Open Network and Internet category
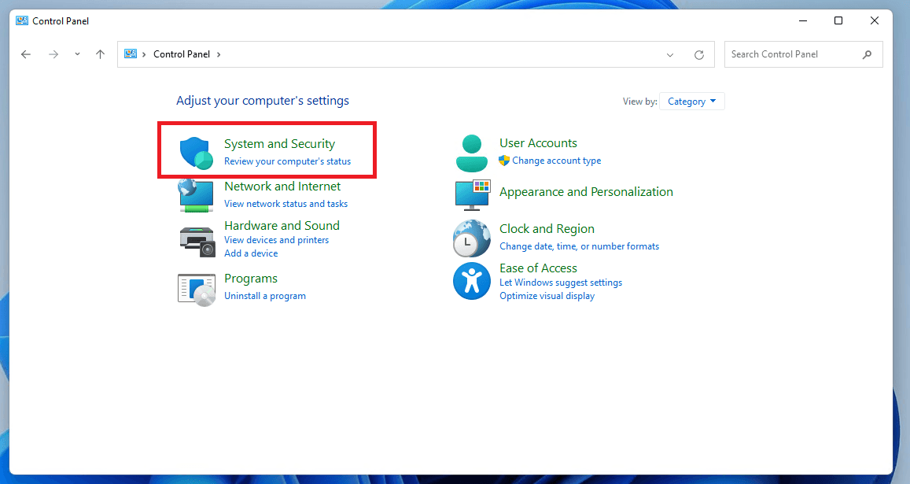The height and width of the screenshot is (484, 910). coord(282,187)
